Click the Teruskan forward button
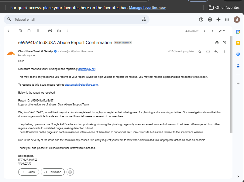Screen dimensions: 244x182 click(53, 172)
